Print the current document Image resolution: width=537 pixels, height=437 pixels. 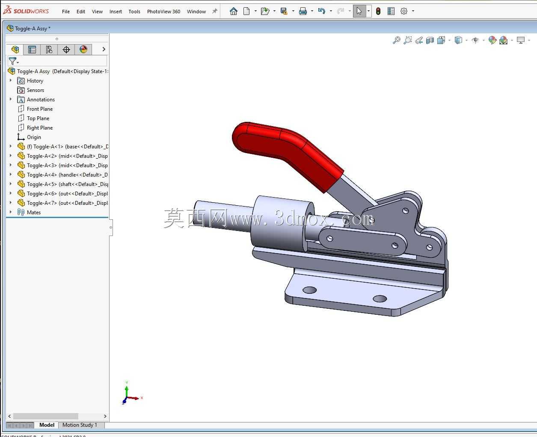tap(303, 12)
